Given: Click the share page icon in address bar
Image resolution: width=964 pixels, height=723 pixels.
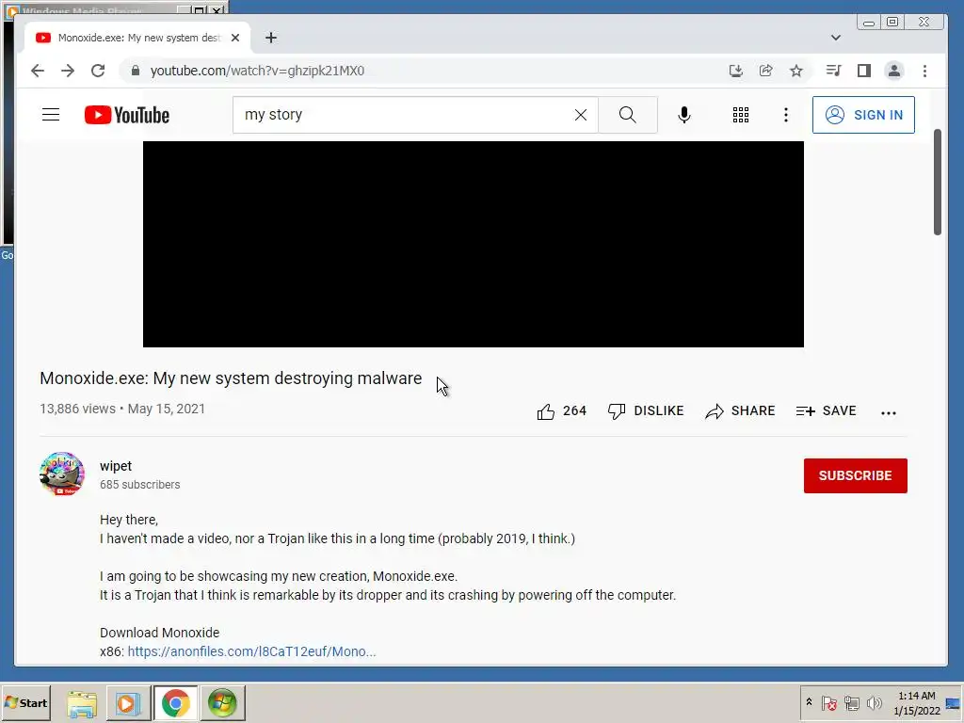Looking at the screenshot, I should pos(766,71).
